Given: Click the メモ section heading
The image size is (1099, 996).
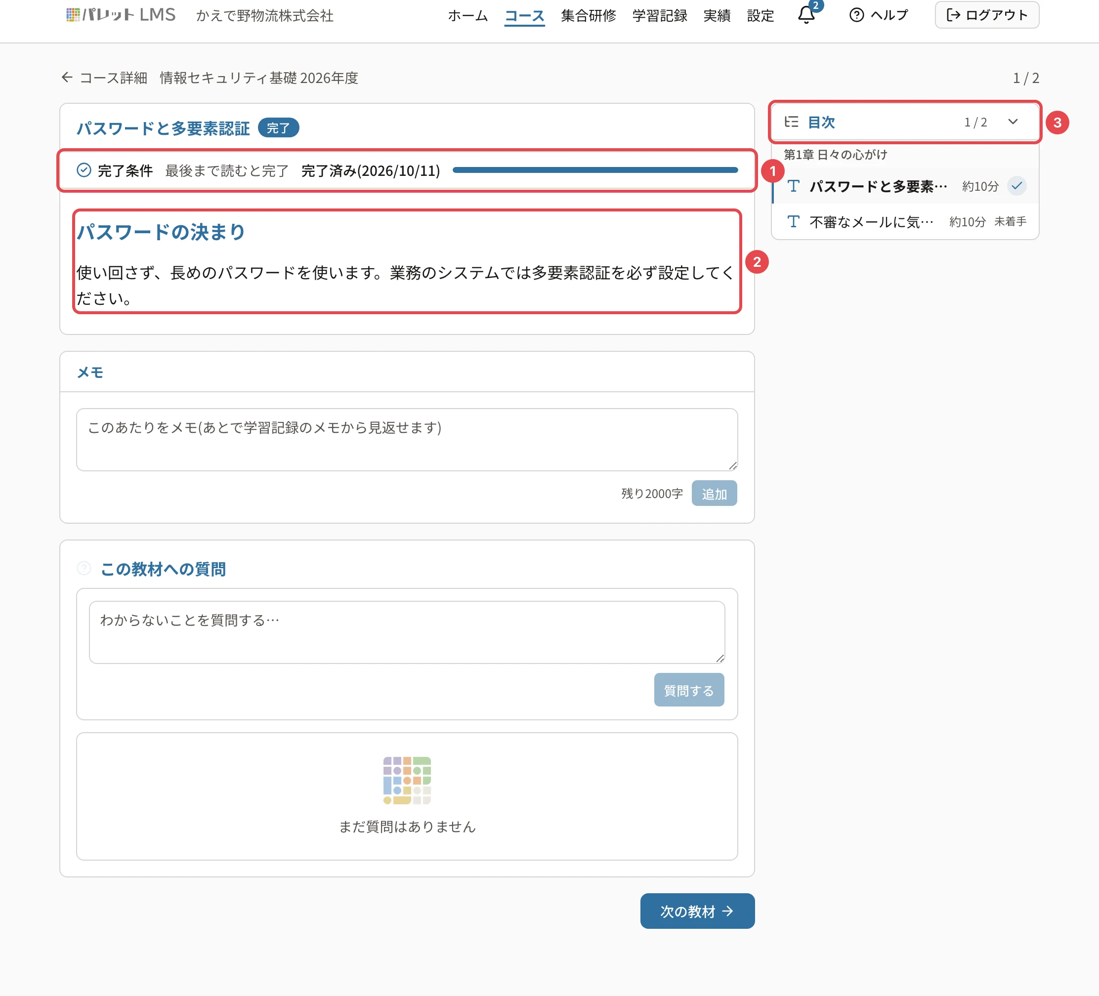Looking at the screenshot, I should click(x=90, y=373).
